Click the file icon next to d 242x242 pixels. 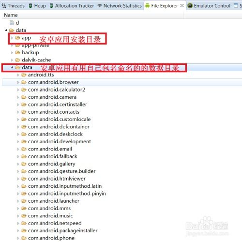click(12, 23)
